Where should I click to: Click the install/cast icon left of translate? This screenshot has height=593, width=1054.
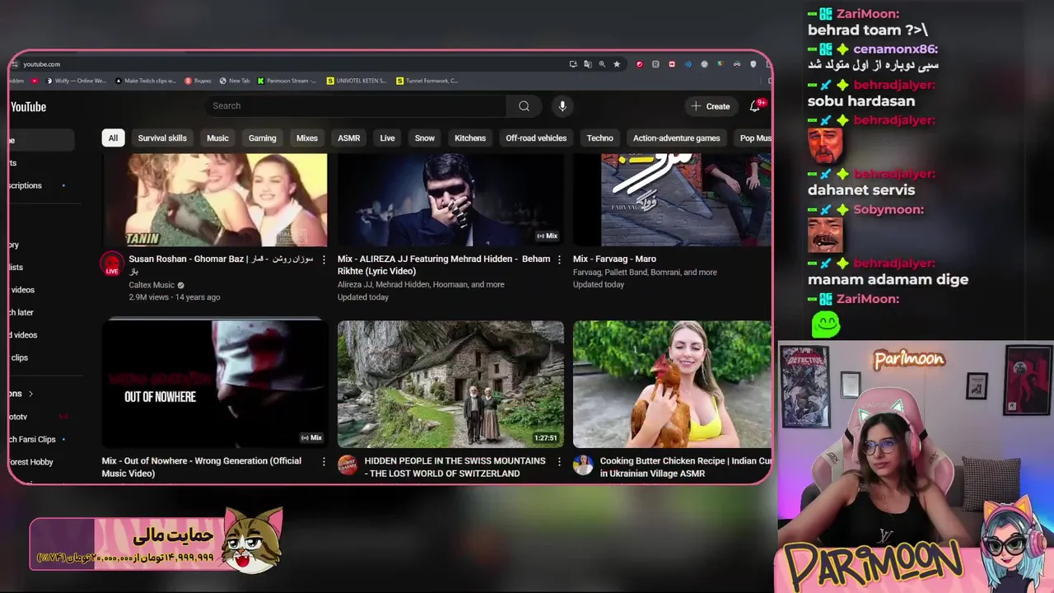coord(573,64)
